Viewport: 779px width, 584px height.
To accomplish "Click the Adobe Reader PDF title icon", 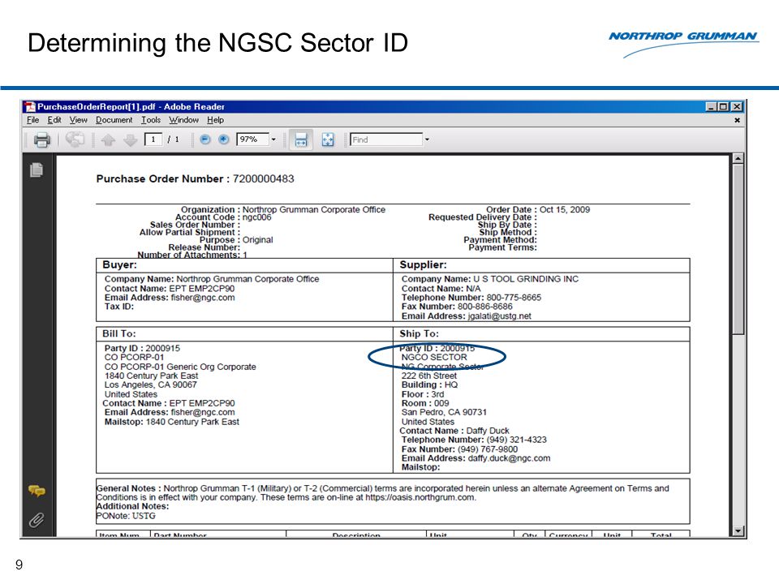I will [30, 107].
